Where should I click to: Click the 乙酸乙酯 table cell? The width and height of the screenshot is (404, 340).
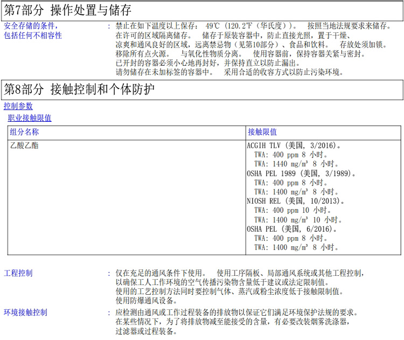point(24,145)
